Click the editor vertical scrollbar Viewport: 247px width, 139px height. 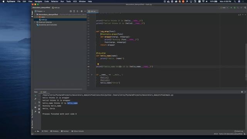(246, 61)
